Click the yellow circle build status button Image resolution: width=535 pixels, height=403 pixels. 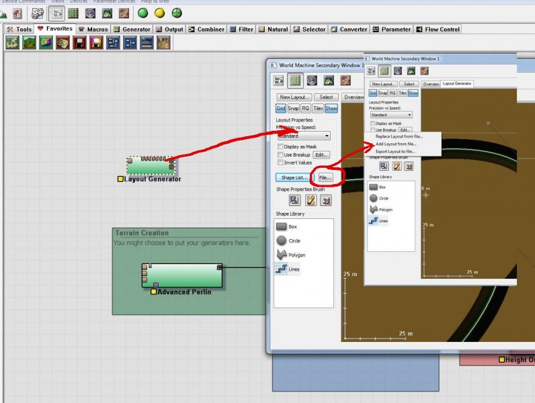(160, 13)
